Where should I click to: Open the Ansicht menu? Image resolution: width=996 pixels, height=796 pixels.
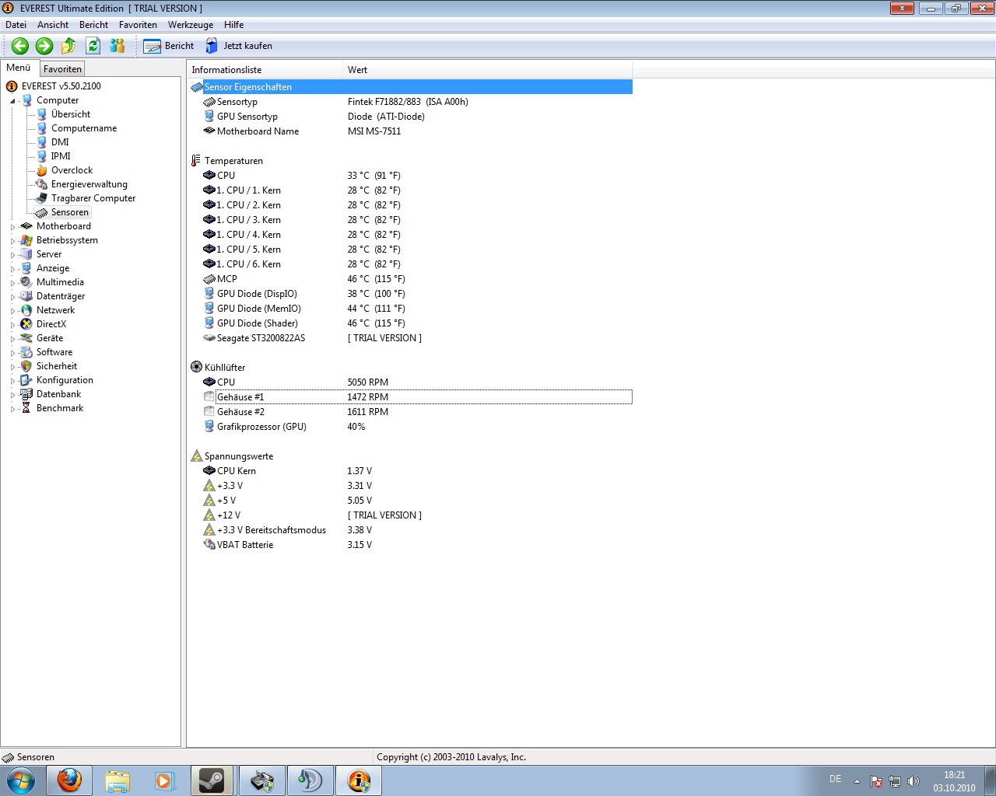coord(53,25)
